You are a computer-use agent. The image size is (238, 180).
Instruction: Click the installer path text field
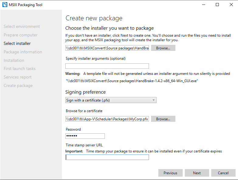point(107,48)
